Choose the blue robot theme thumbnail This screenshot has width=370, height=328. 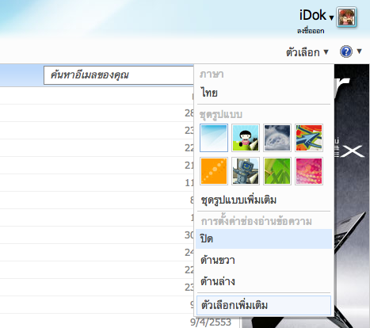[x=246, y=171]
